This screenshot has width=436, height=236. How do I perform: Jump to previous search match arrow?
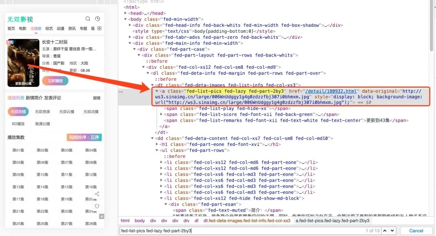tap(386, 230)
